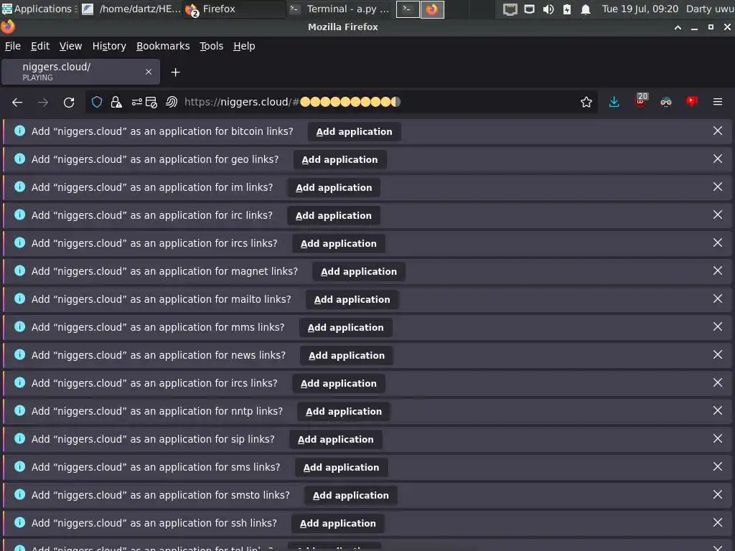Dismiss the sip links notification
This screenshot has width=735, height=551.
click(718, 438)
